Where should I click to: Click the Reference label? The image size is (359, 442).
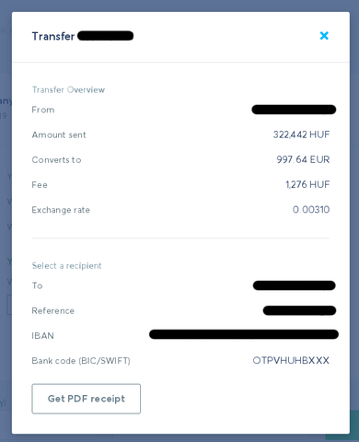click(x=53, y=310)
